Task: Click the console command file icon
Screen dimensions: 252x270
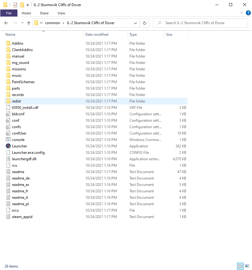Action: (x=8, y=139)
